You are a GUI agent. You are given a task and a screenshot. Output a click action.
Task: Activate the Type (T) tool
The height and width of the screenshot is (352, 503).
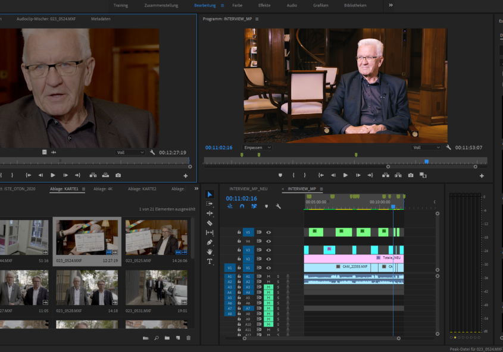(x=210, y=262)
